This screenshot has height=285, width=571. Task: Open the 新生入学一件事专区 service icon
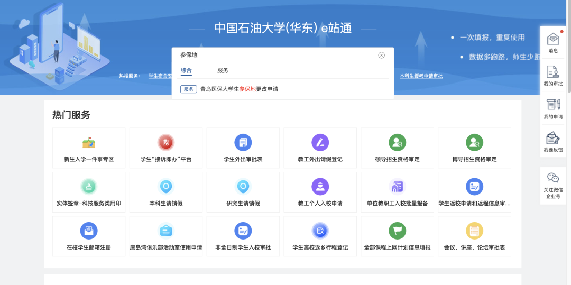click(x=89, y=142)
